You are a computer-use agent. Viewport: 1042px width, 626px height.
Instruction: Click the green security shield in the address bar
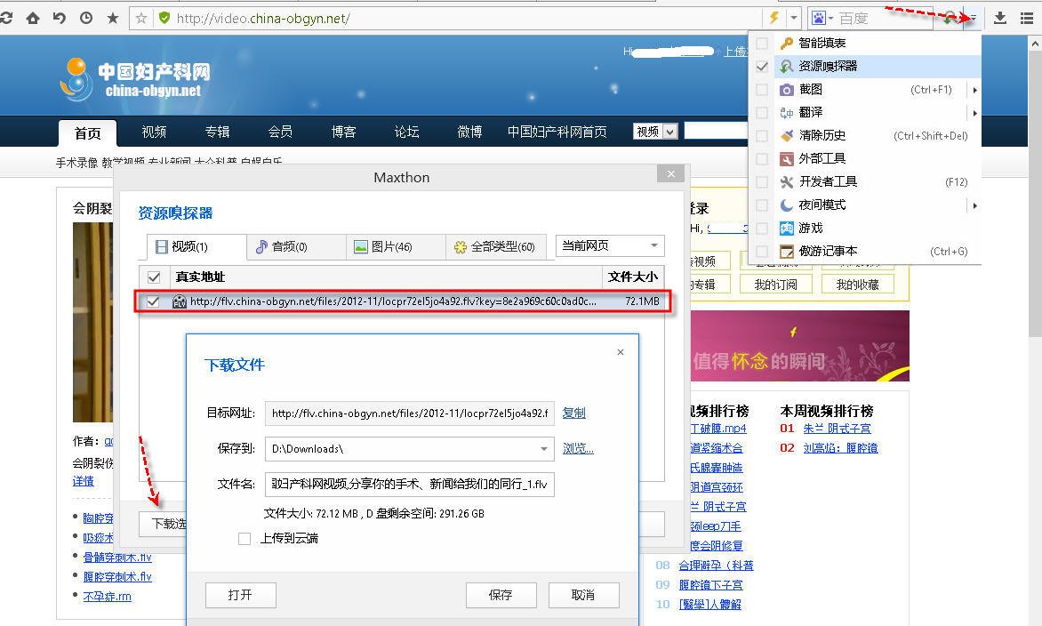point(164,17)
